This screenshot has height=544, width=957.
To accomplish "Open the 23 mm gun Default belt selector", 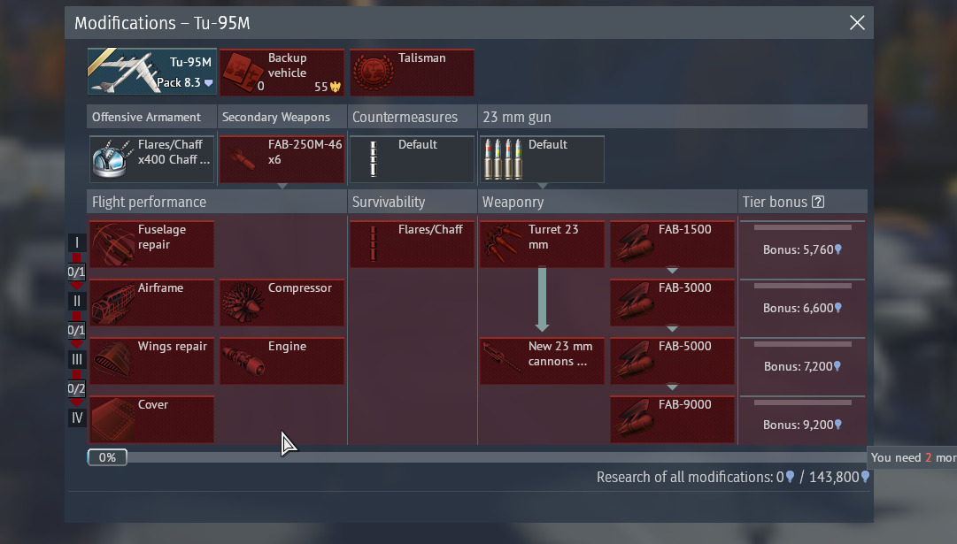I will click(x=542, y=159).
